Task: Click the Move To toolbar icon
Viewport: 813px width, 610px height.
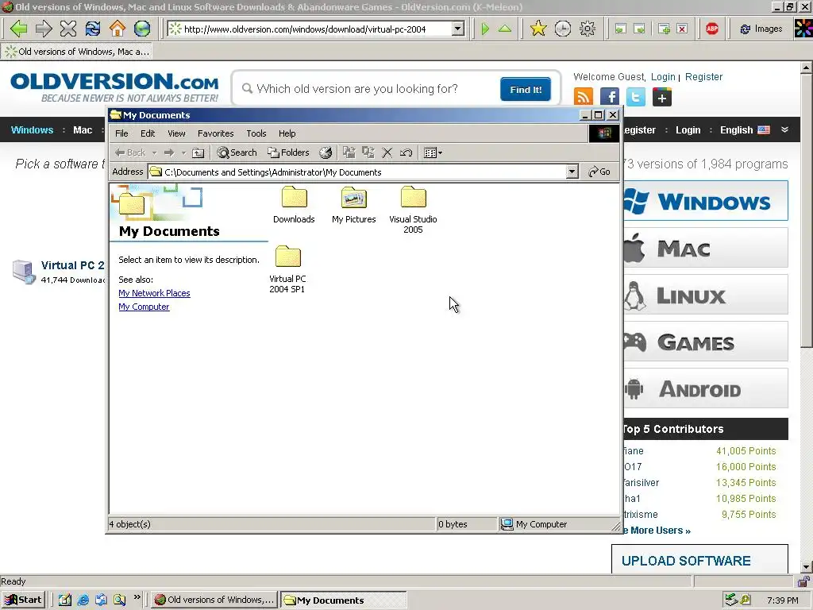Action: pyautogui.click(x=349, y=152)
